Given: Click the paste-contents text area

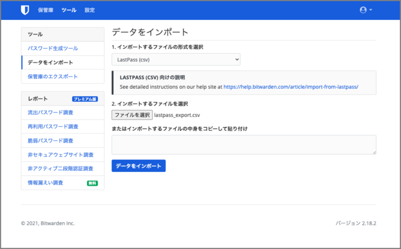Looking at the screenshot, I should point(244,145).
